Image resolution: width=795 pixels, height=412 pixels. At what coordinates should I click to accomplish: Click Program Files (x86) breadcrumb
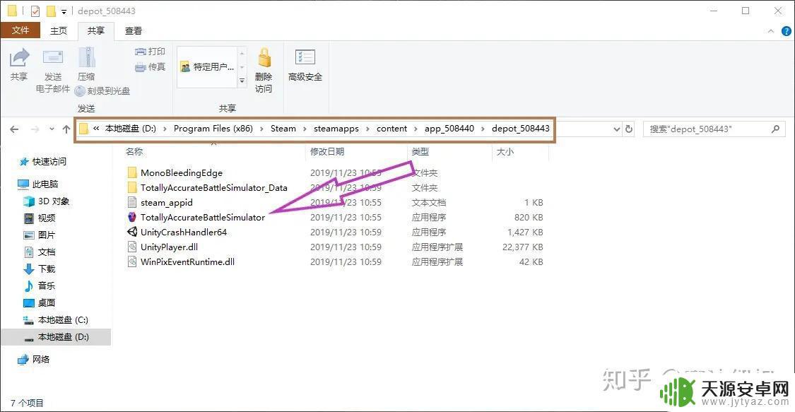click(213, 129)
